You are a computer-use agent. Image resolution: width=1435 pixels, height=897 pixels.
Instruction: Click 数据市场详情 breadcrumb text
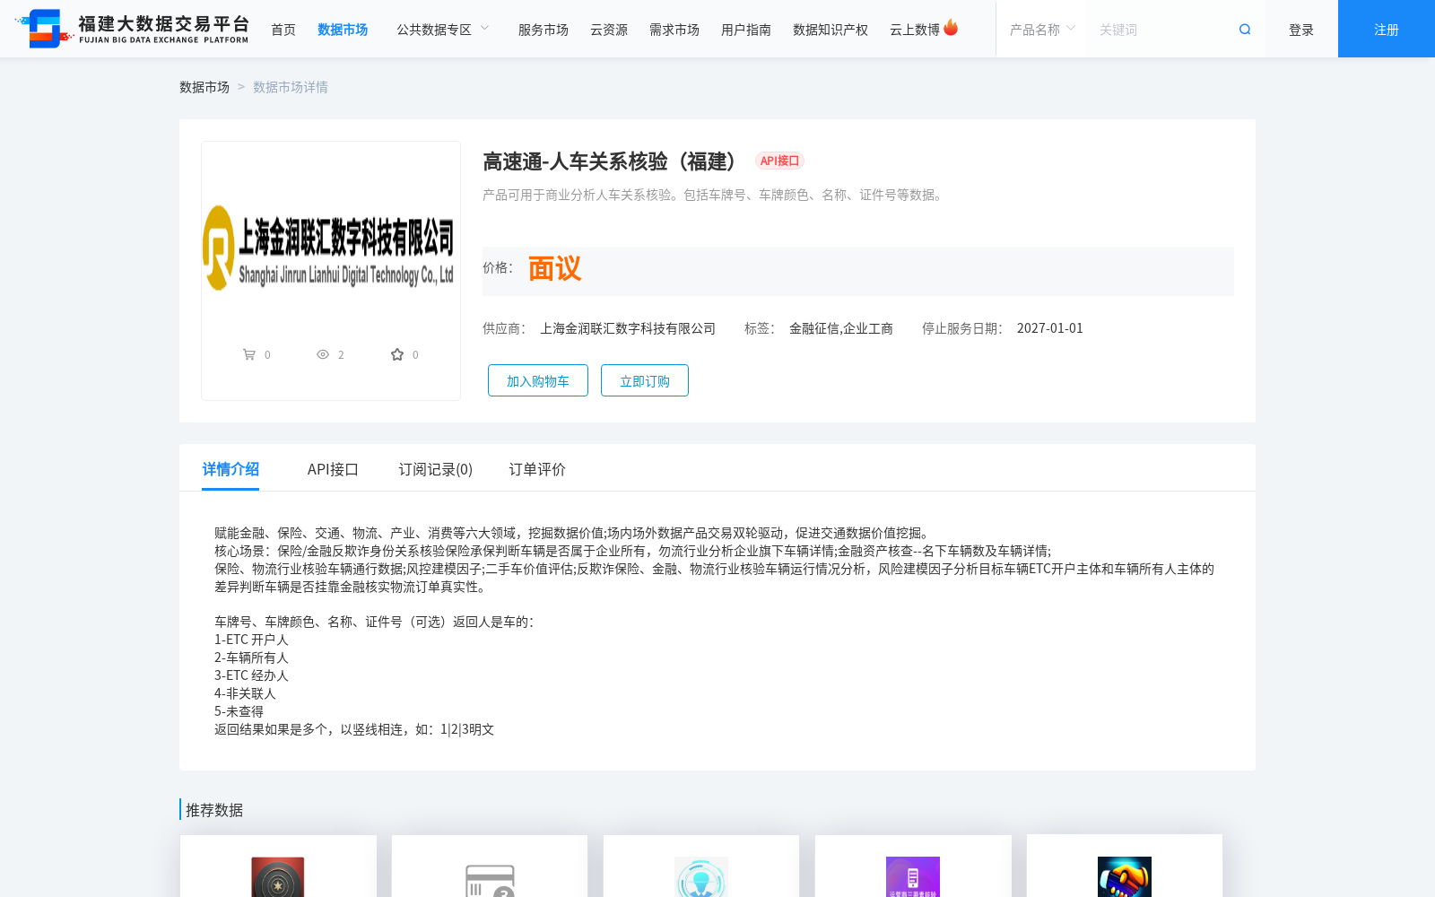pyautogui.click(x=291, y=87)
